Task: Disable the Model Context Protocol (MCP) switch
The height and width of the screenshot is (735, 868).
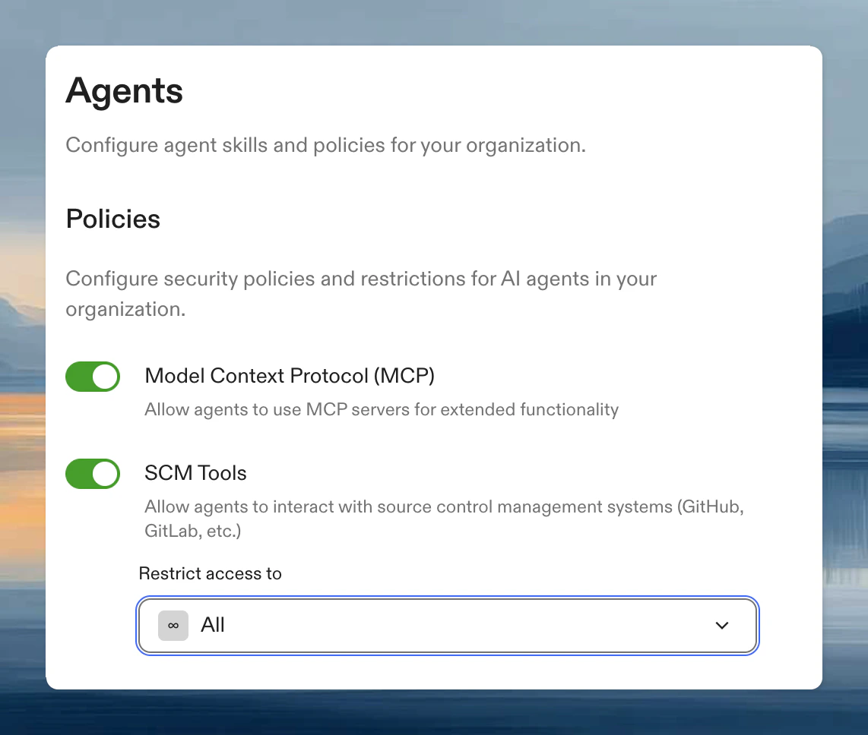Action: click(x=93, y=377)
